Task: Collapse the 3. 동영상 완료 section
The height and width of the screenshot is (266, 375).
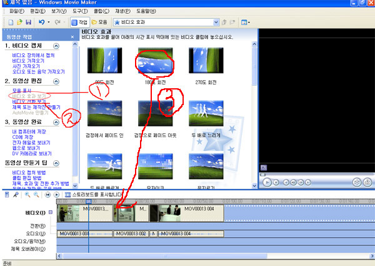Action: coord(56,122)
